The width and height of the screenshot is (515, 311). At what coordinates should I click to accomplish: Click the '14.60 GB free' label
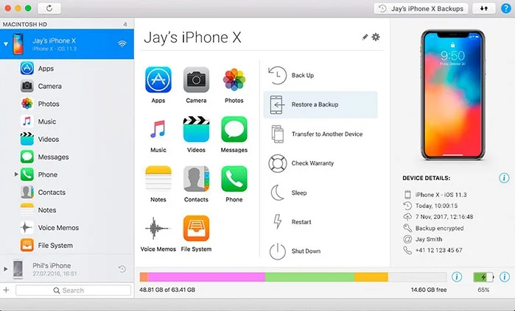[429, 290]
